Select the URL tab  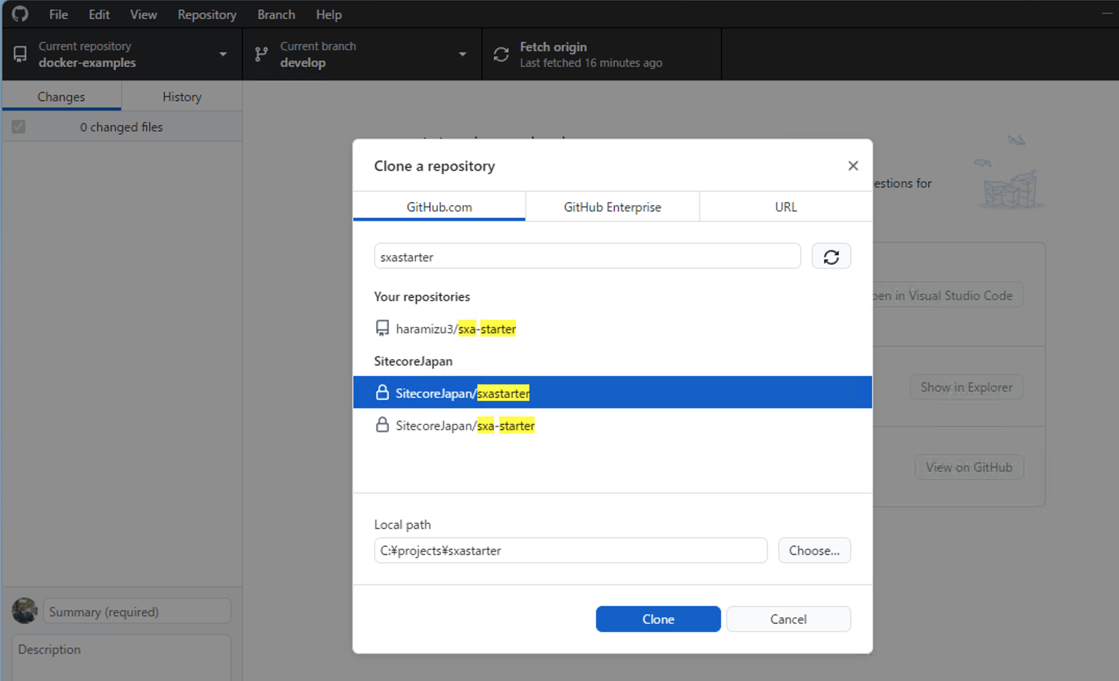(786, 207)
